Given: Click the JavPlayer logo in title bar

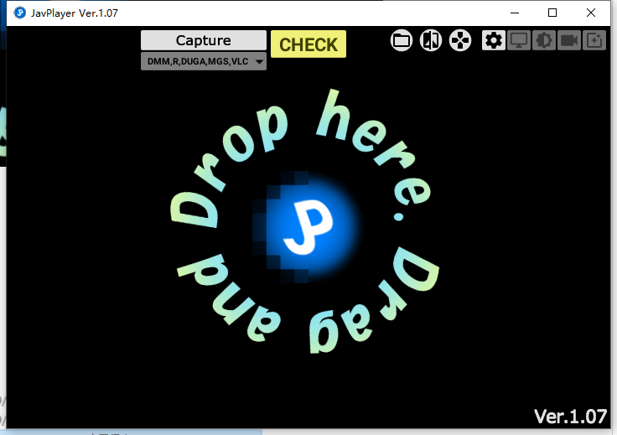Looking at the screenshot, I should pos(19,13).
